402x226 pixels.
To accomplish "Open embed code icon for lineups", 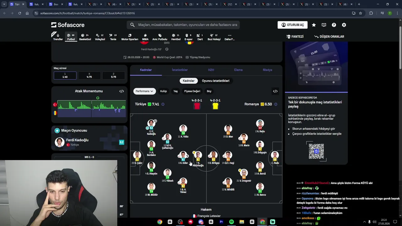I will 275,91.
